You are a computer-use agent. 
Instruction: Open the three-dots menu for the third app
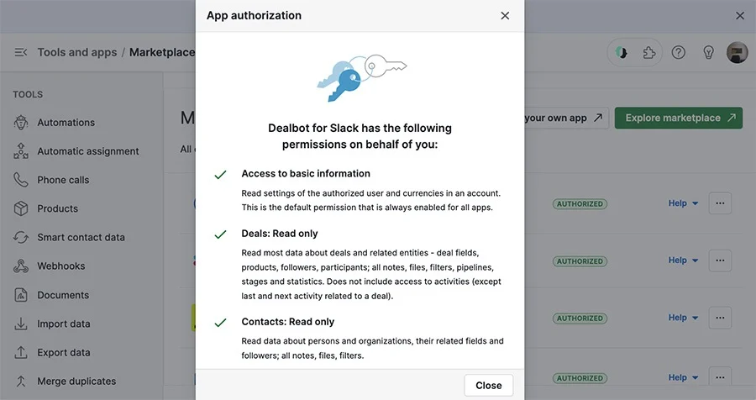[x=720, y=318]
